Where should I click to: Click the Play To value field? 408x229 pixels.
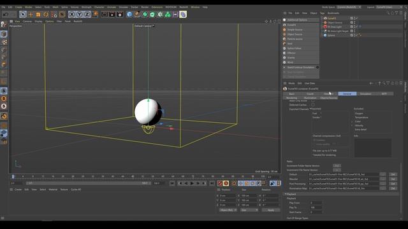[x=316, y=207]
